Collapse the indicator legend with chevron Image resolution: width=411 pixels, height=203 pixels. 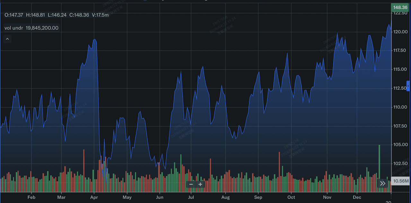click(7, 39)
